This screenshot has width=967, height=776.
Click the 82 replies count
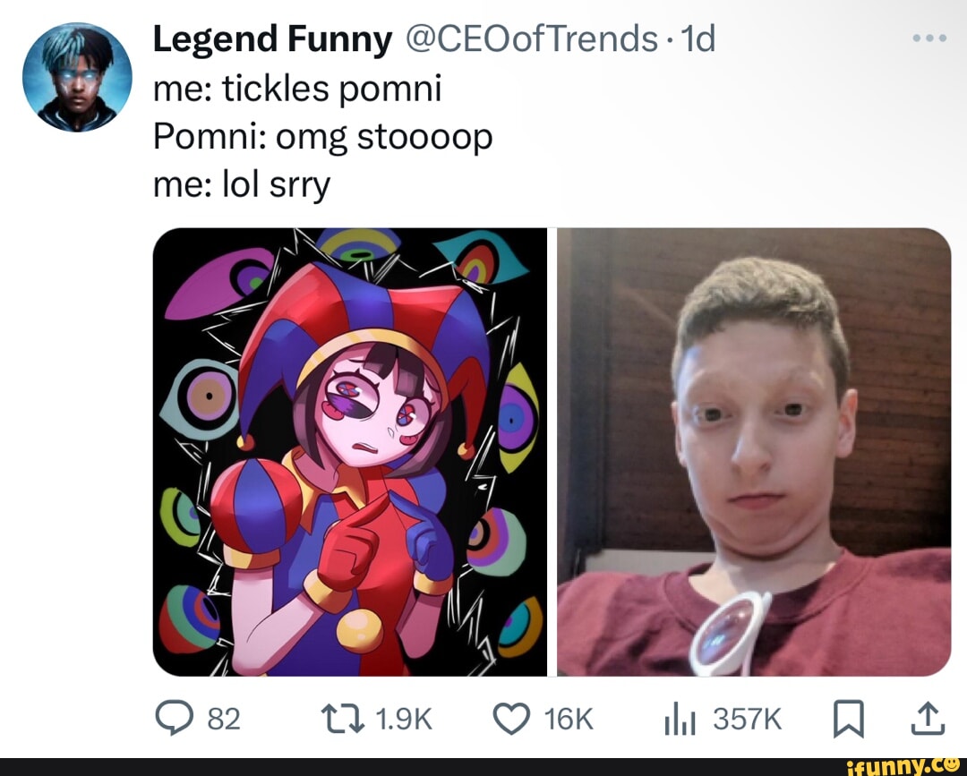coord(225,720)
